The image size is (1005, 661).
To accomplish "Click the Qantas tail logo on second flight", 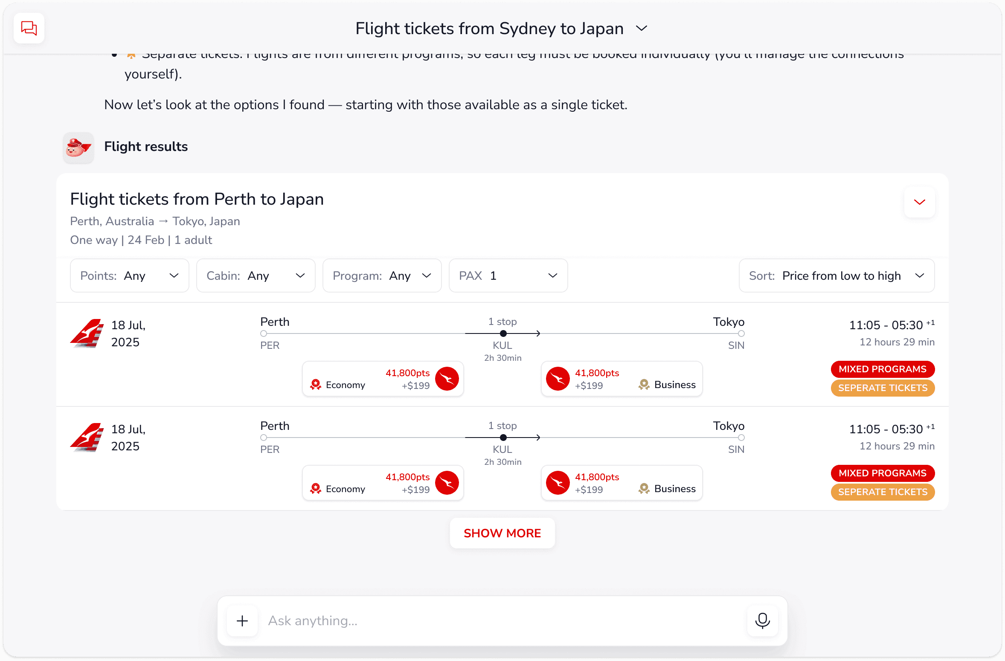I will (x=87, y=438).
